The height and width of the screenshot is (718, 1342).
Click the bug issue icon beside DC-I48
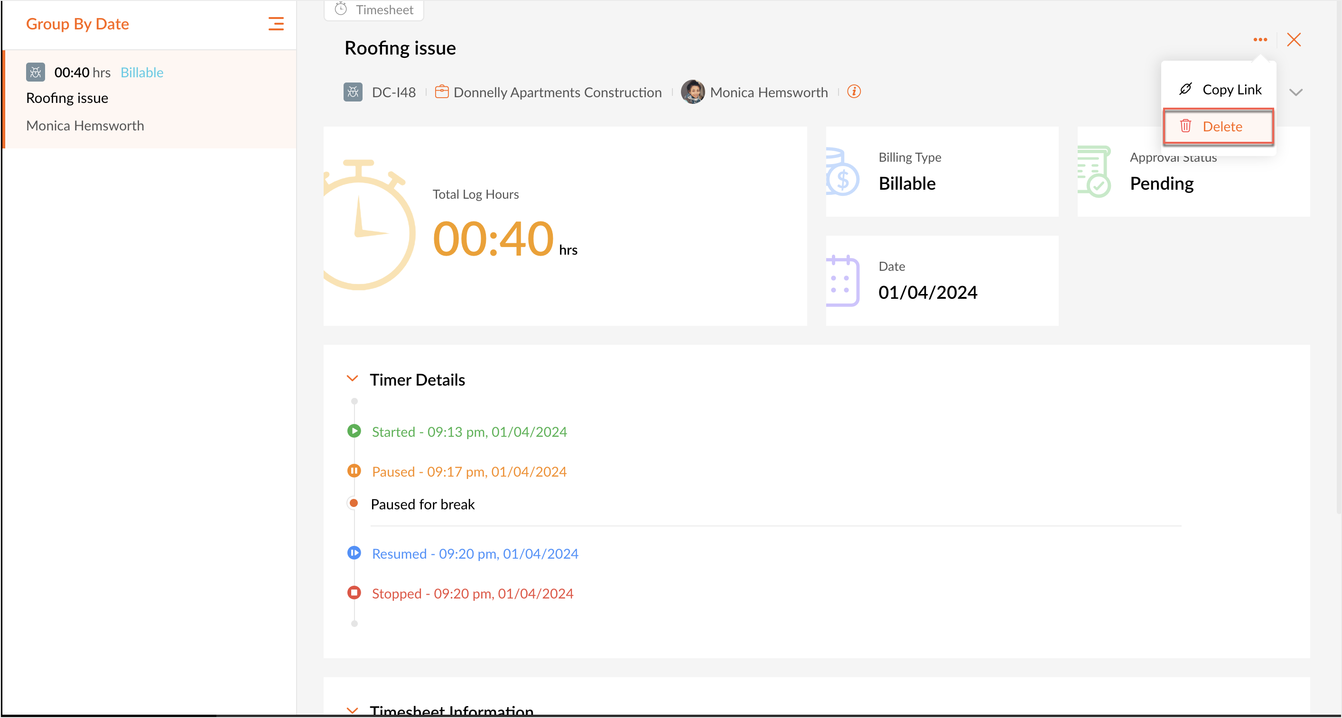tap(353, 92)
